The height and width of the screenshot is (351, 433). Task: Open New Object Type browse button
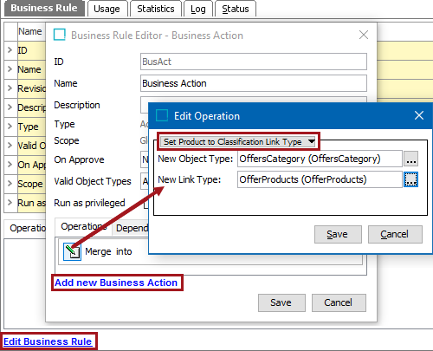(410, 159)
